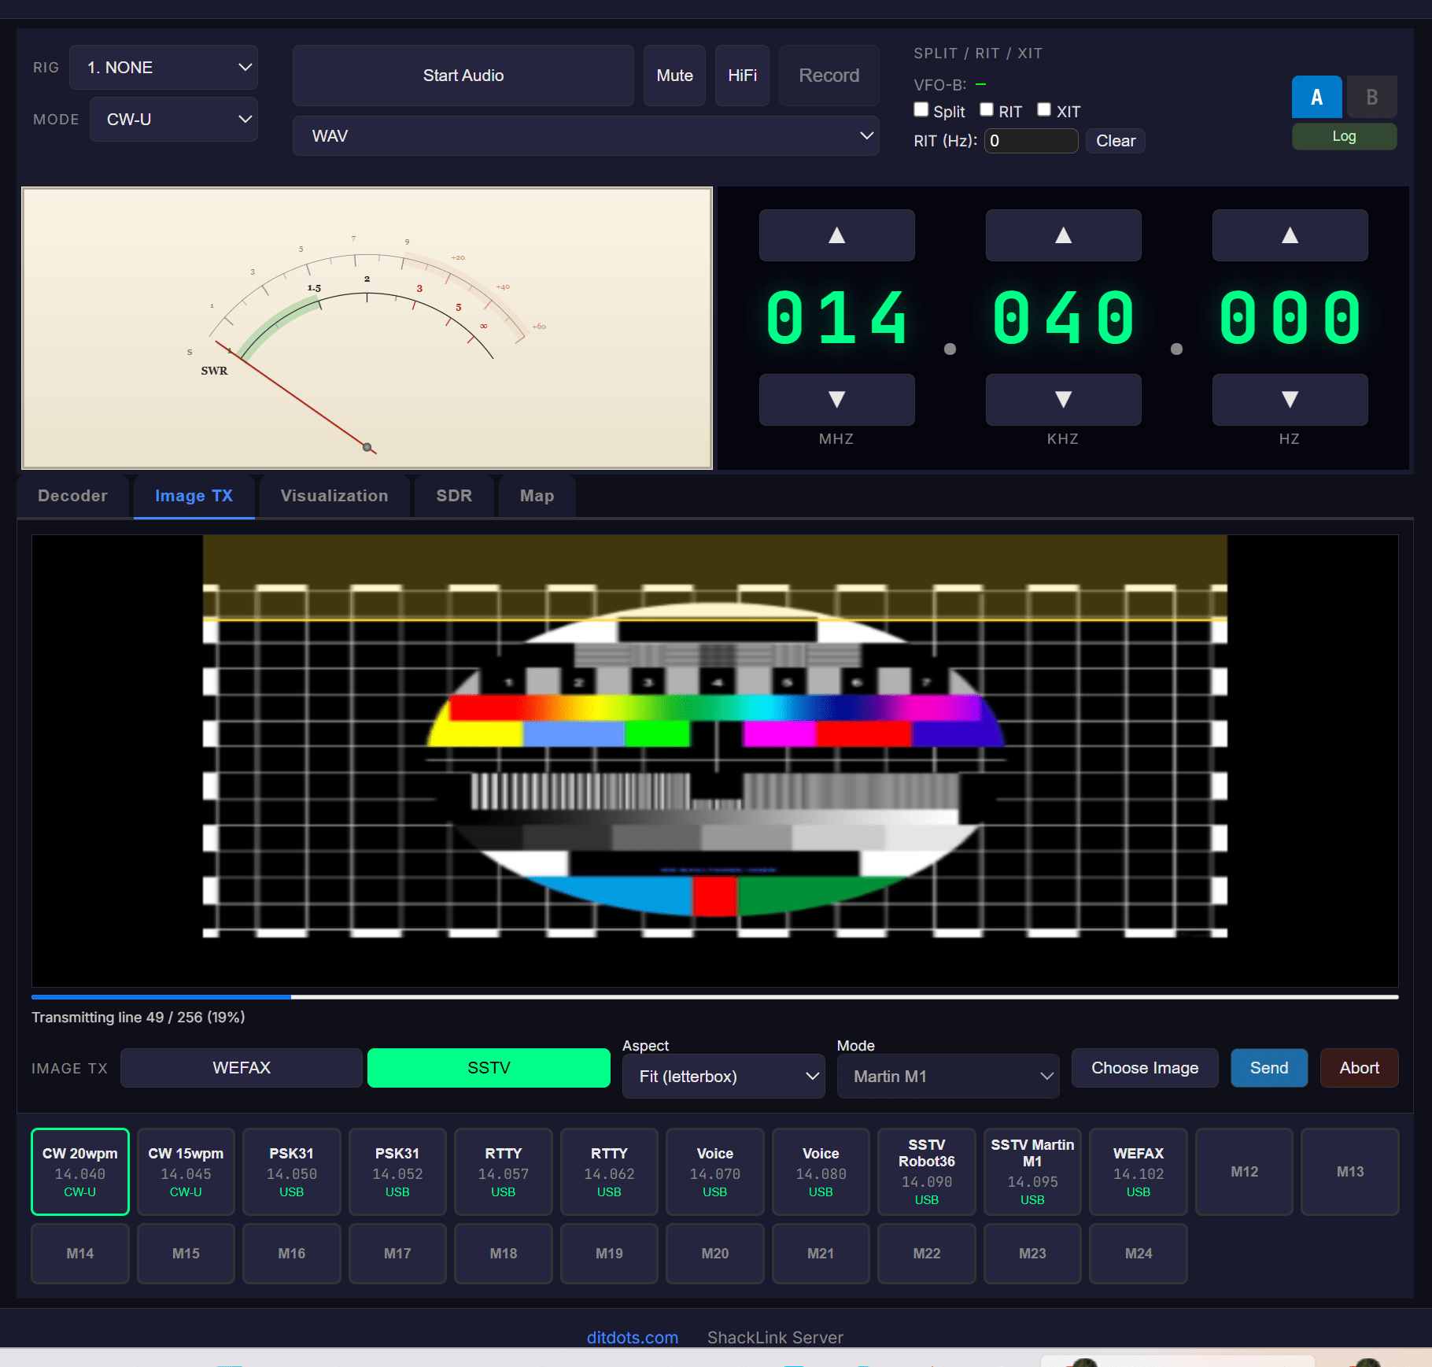
Task: Decrease the Hz frequency with down arrow
Action: [x=1290, y=400]
